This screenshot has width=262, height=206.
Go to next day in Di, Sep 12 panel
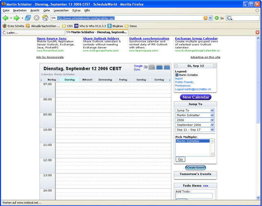(215, 66)
